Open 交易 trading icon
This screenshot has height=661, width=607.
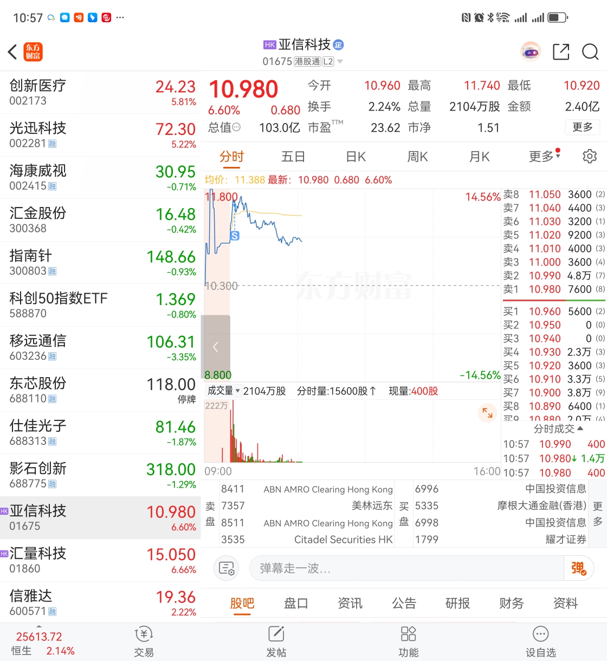pyautogui.click(x=144, y=641)
